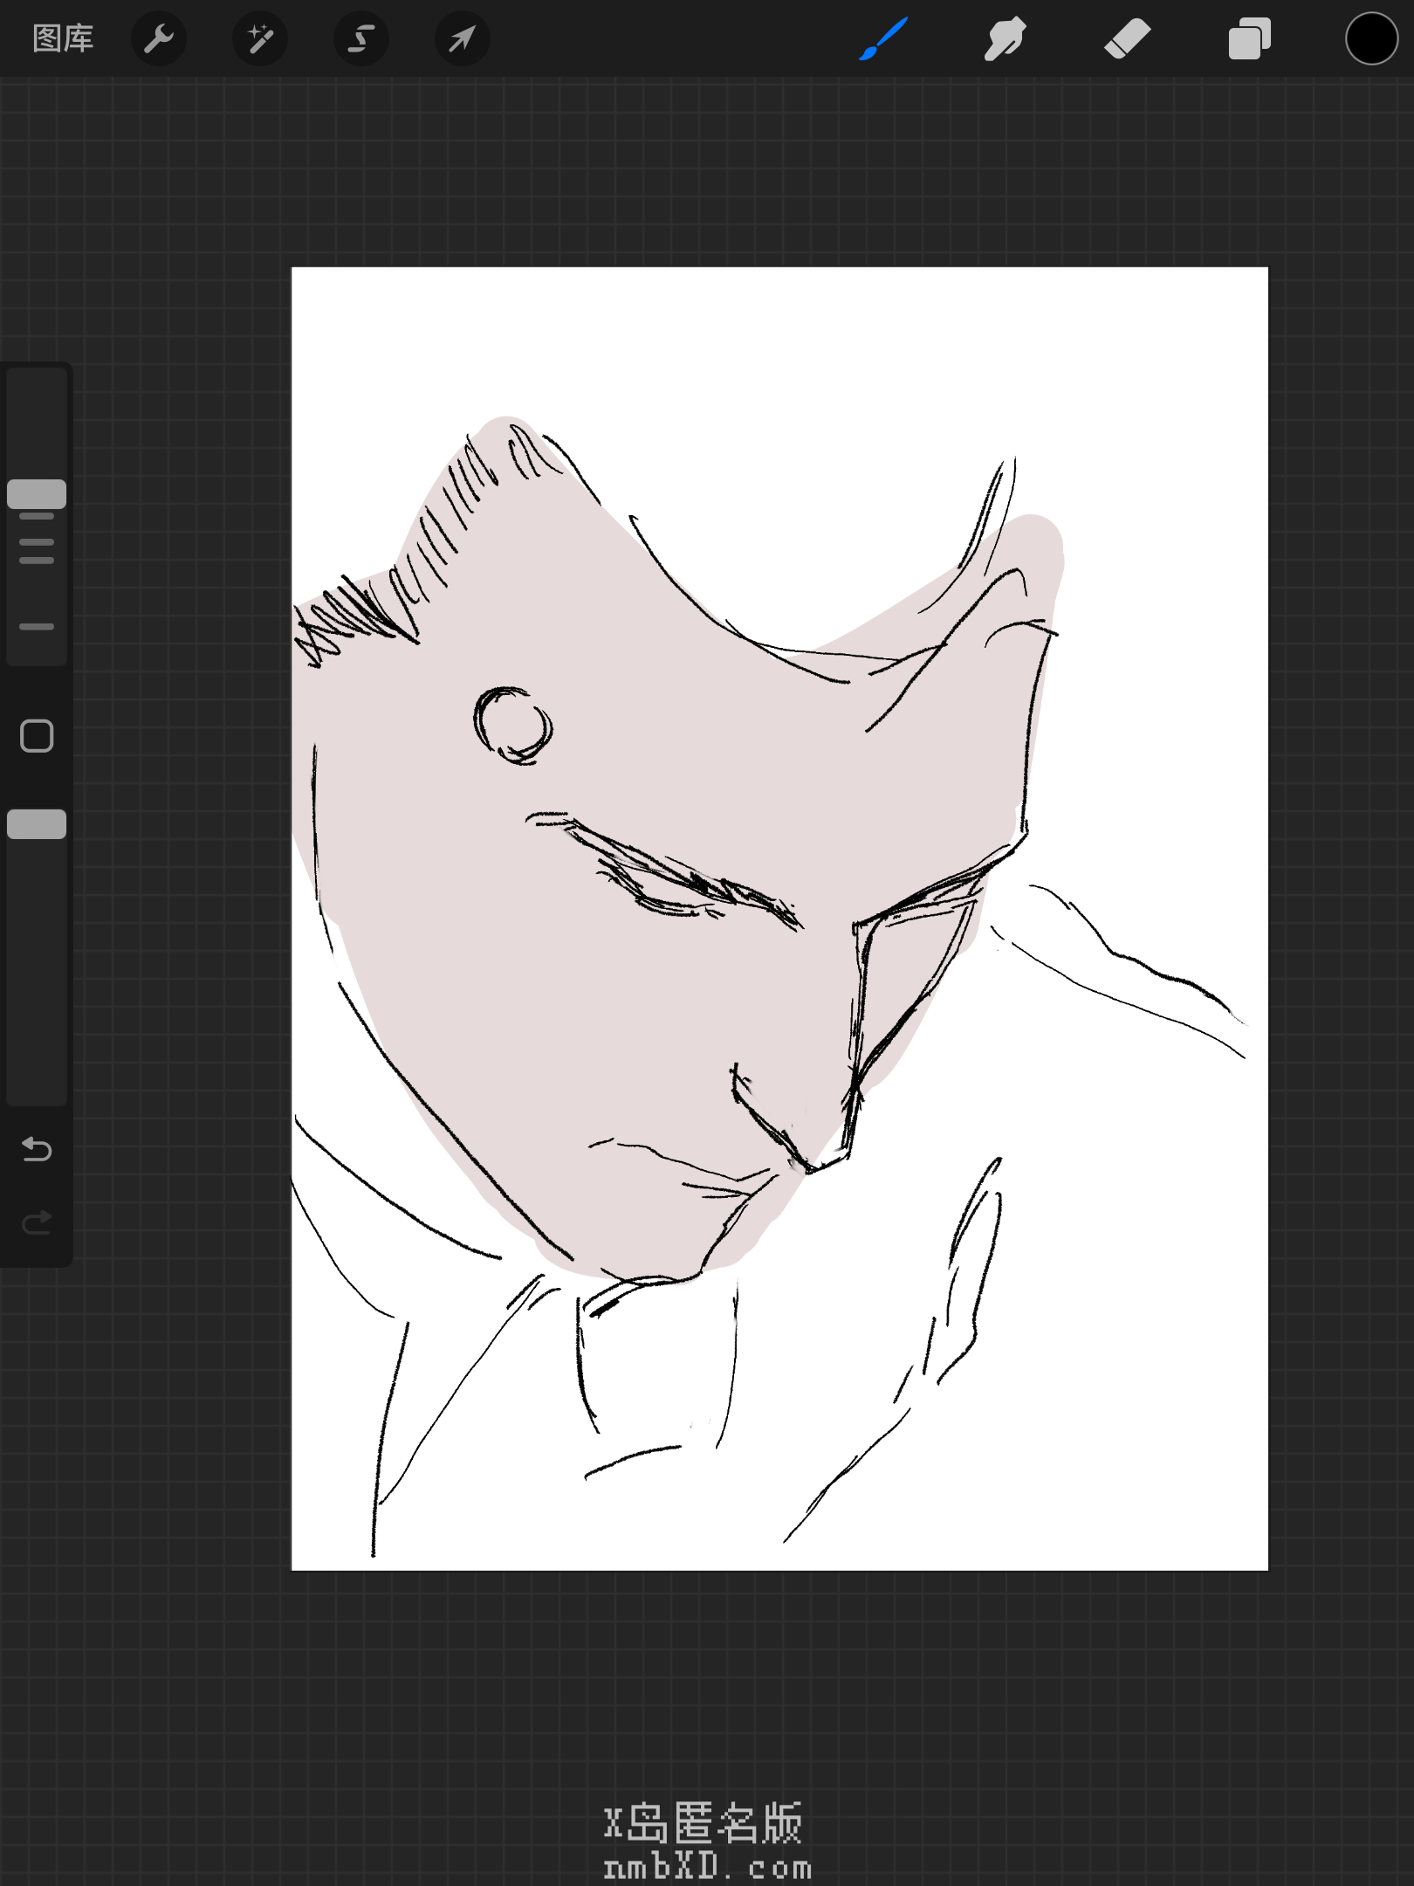Viewport: 1414px width, 1886px height.
Task: Open the Layers panel
Action: pos(1249,39)
